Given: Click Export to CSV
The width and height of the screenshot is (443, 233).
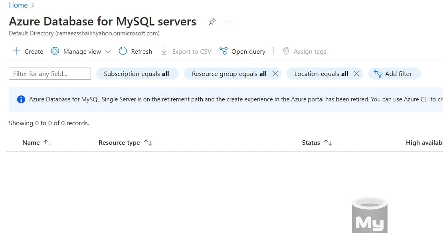Looking at the screenshot, I should [186, 52].
